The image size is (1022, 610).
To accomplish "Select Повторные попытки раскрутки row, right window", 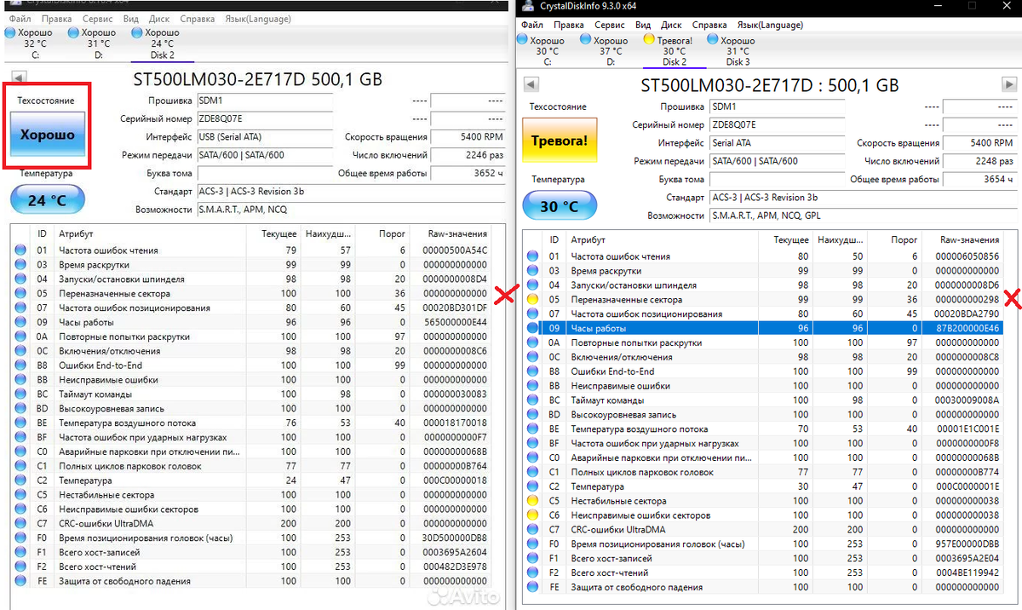I will tap(769, 342).
